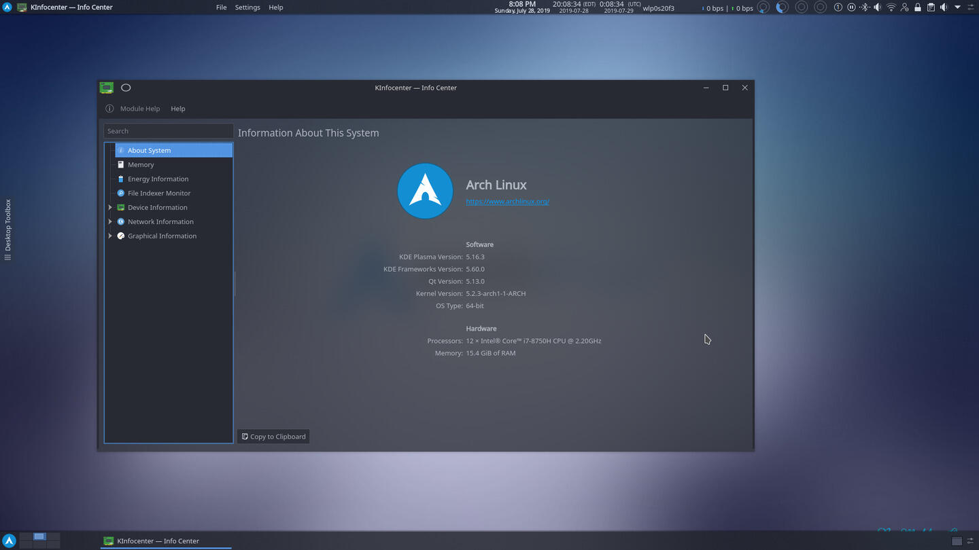Click the OS Type value 64-bit

click(475, 306)
